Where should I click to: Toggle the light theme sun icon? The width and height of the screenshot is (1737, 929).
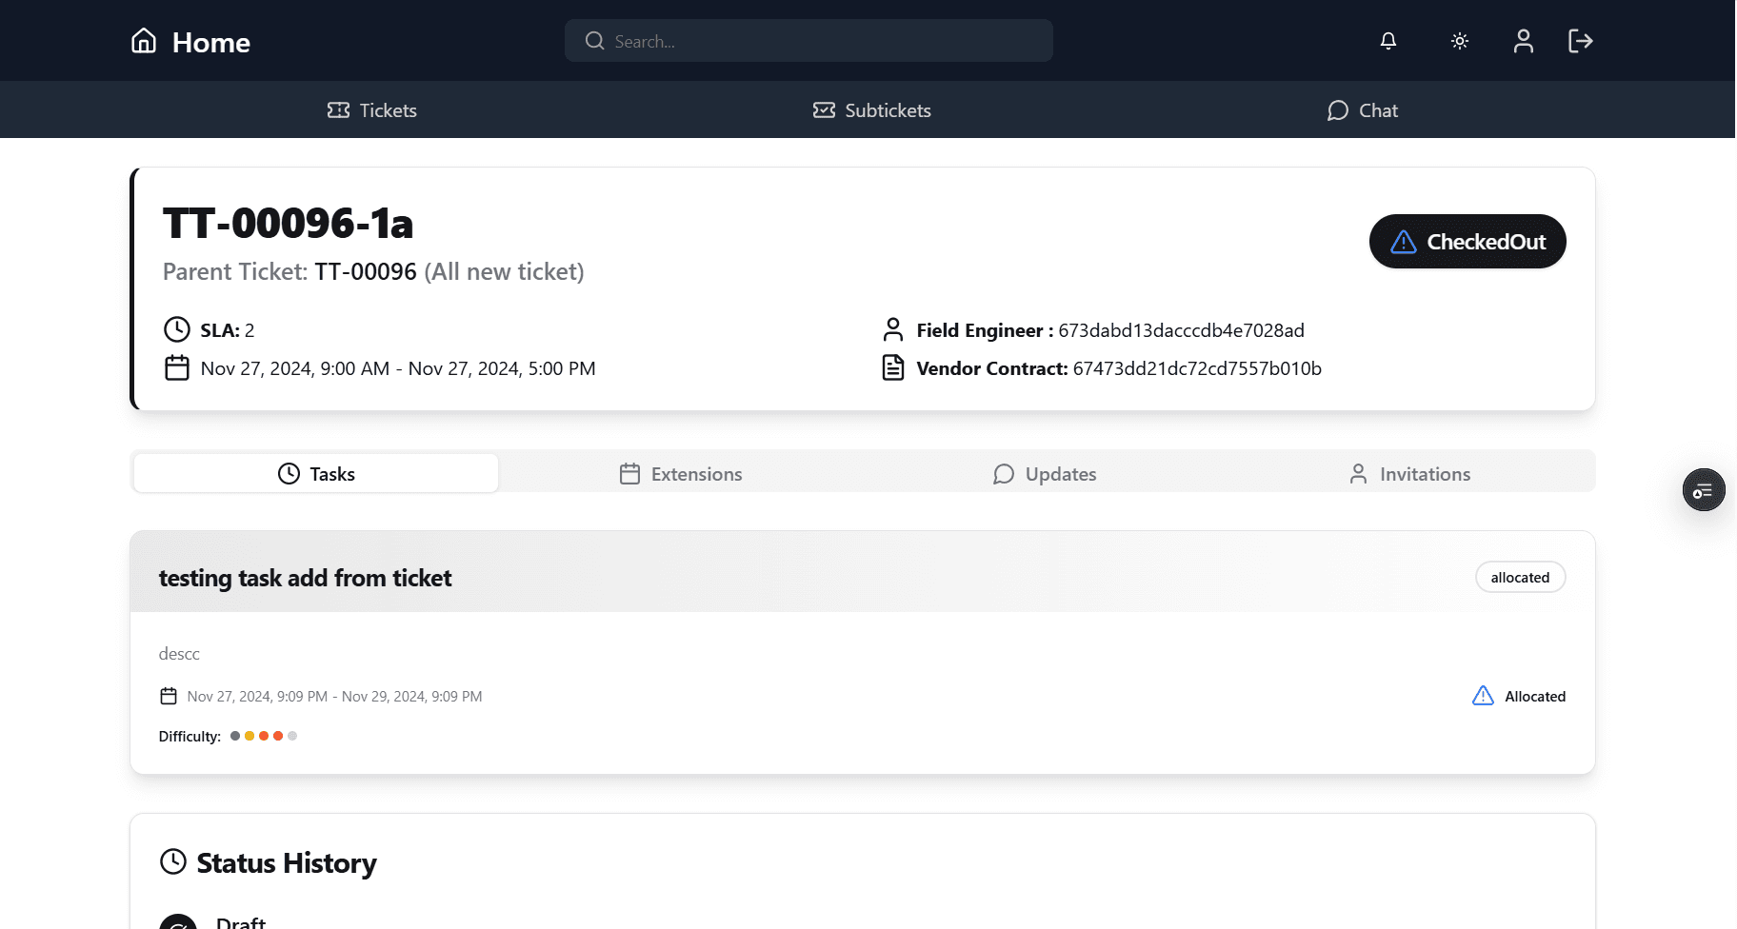[1458, 40]
